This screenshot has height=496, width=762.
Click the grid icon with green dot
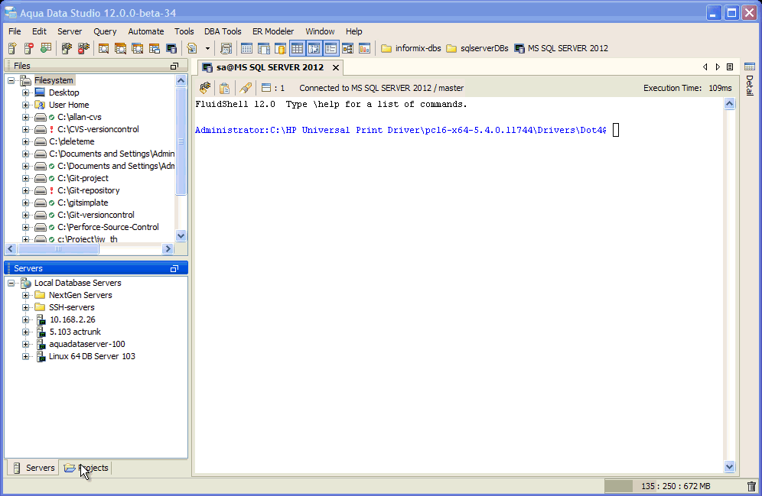tap(46, 48)
